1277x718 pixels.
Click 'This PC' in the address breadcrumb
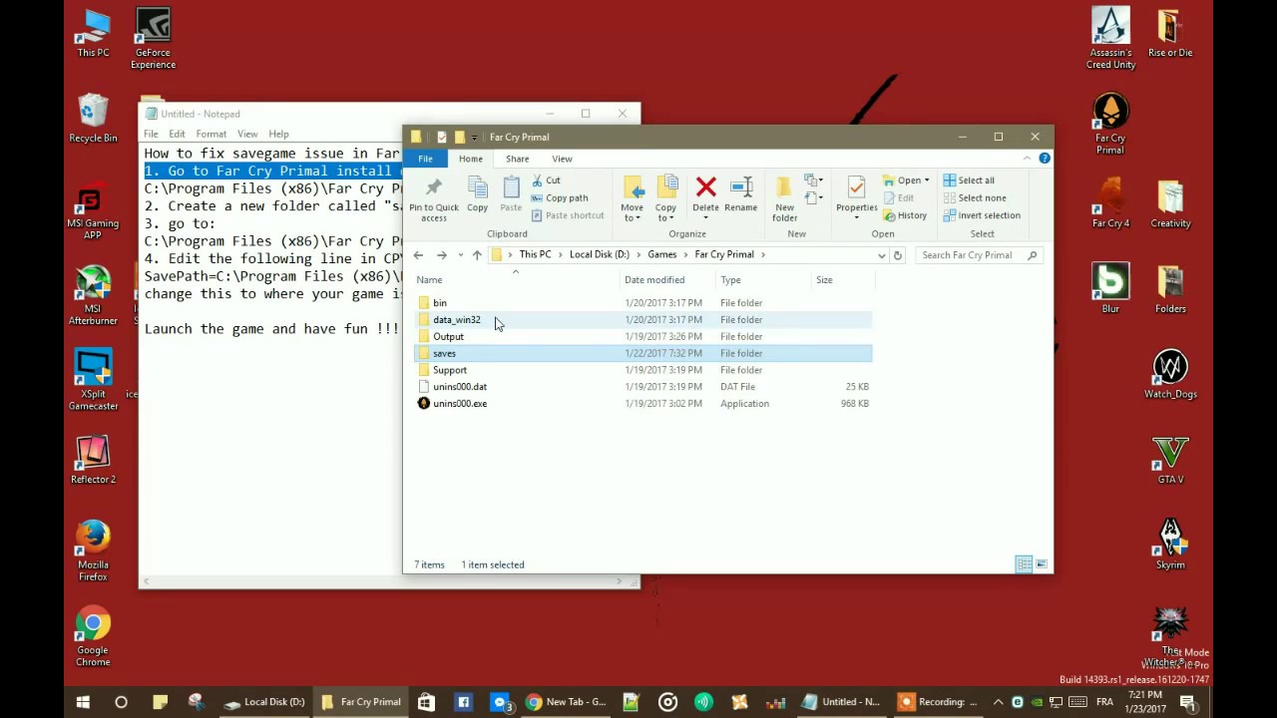tap(535, 255)
